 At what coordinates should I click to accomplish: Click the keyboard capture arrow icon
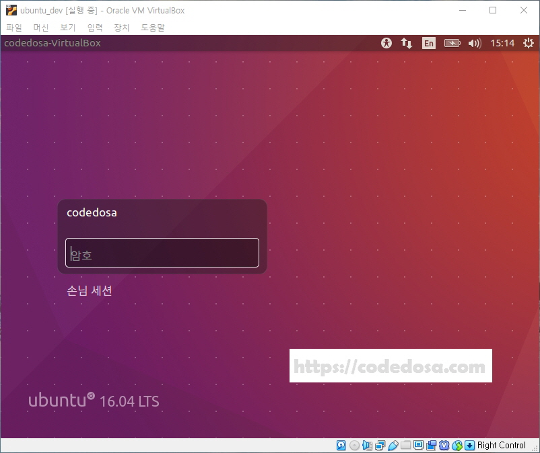(x=469, y=446)
